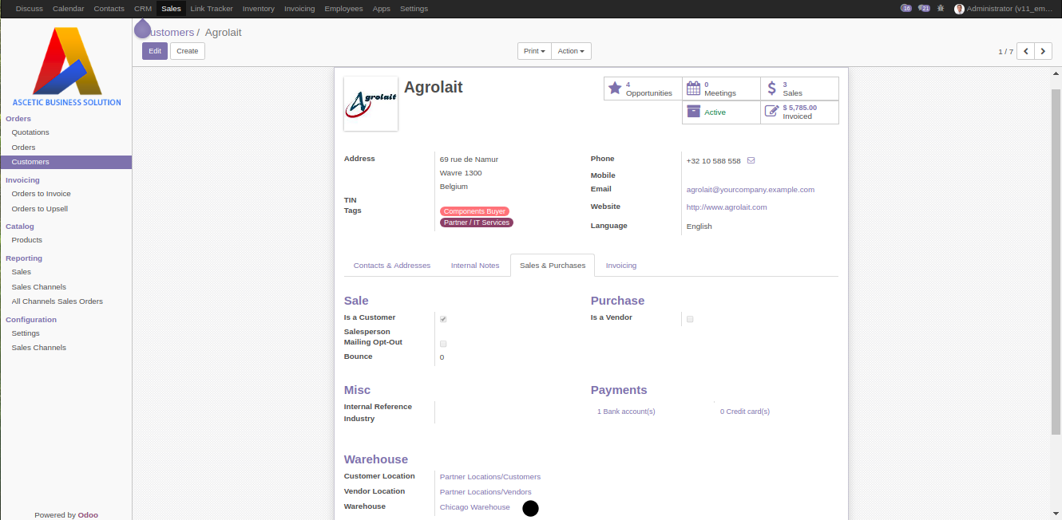Open CRM in the top menu
This screenshot has width=1062, height=520.
(143, 9)
